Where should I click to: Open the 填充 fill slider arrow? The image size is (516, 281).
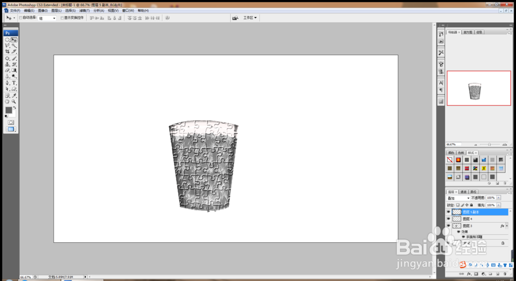pos(499,205)
